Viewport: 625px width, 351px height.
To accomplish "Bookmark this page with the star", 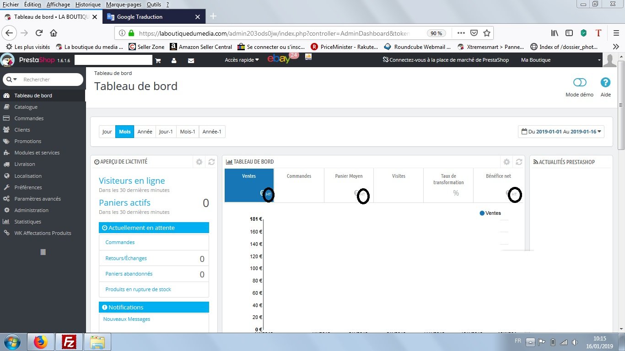I will point(487,33).
